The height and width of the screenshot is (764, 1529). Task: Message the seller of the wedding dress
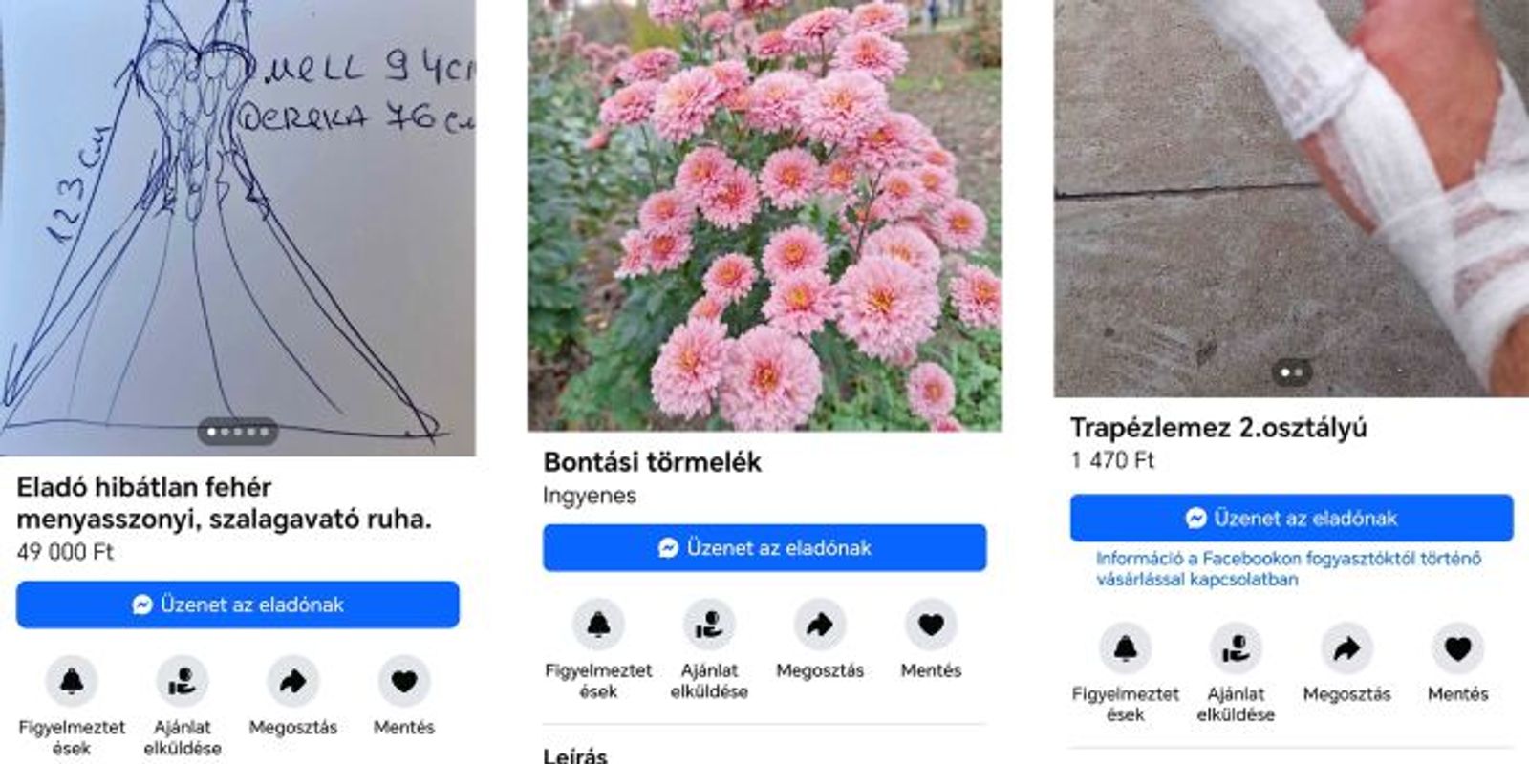coord(237,605)
